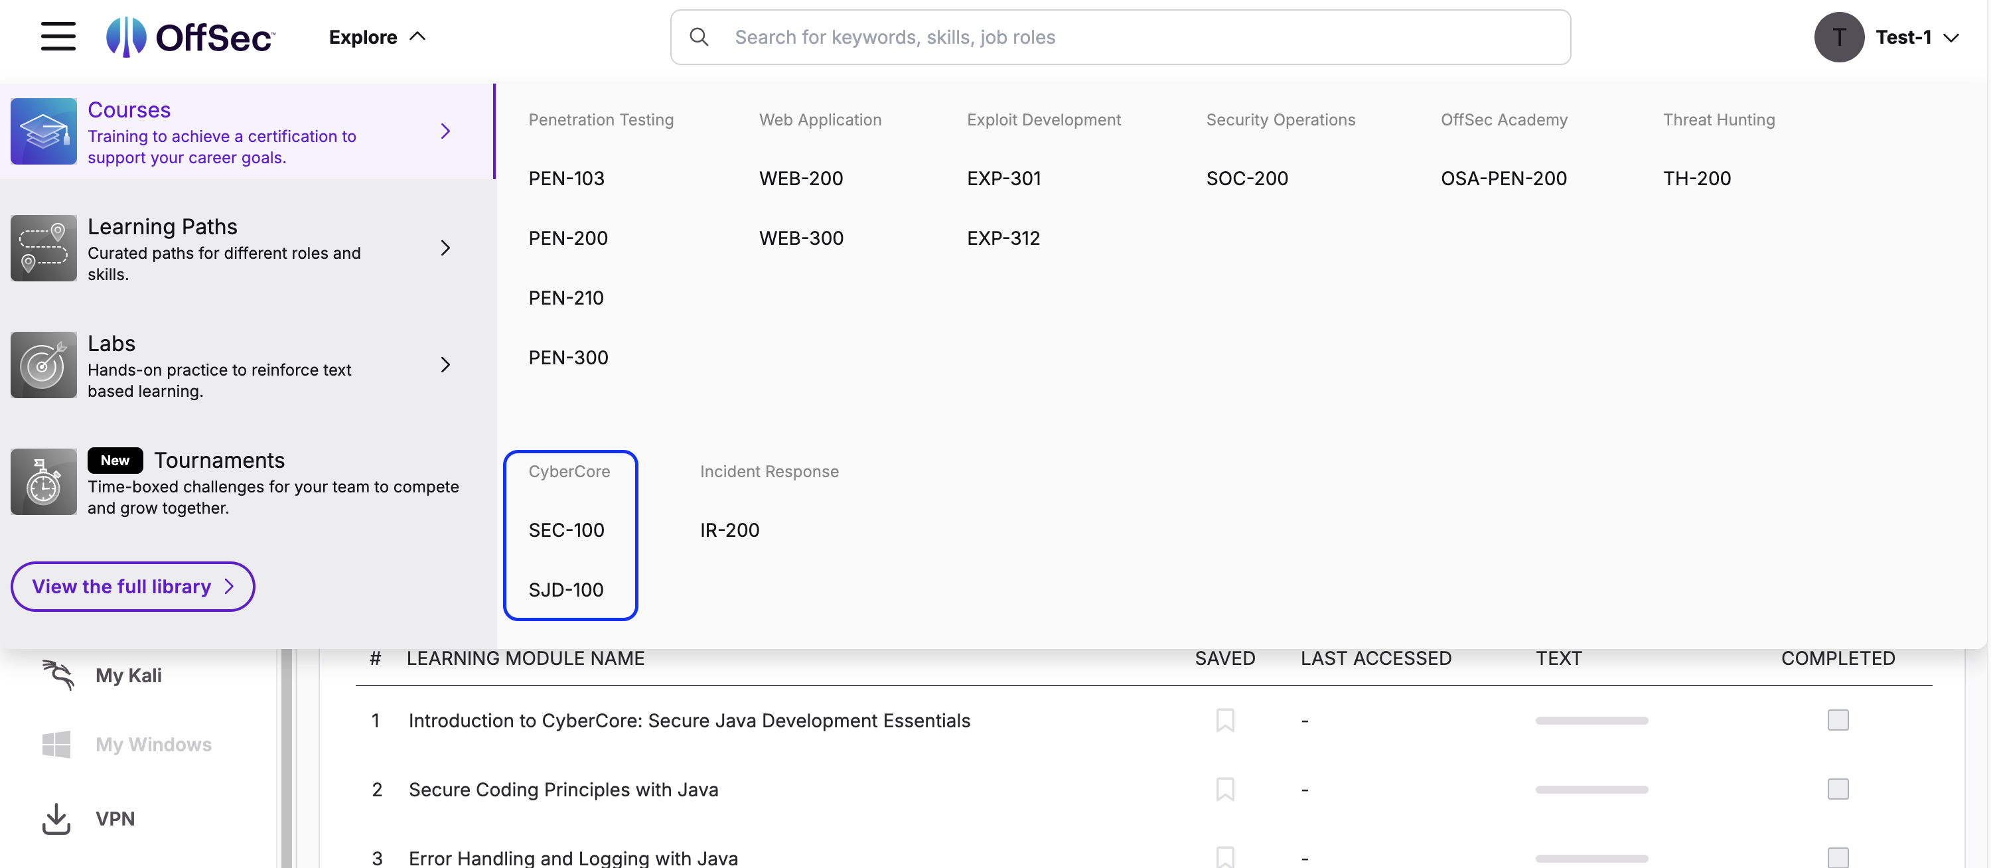Open the OSA-PEN-200 course
This screenshot has width=1991, height=868.
[1503, 178]
